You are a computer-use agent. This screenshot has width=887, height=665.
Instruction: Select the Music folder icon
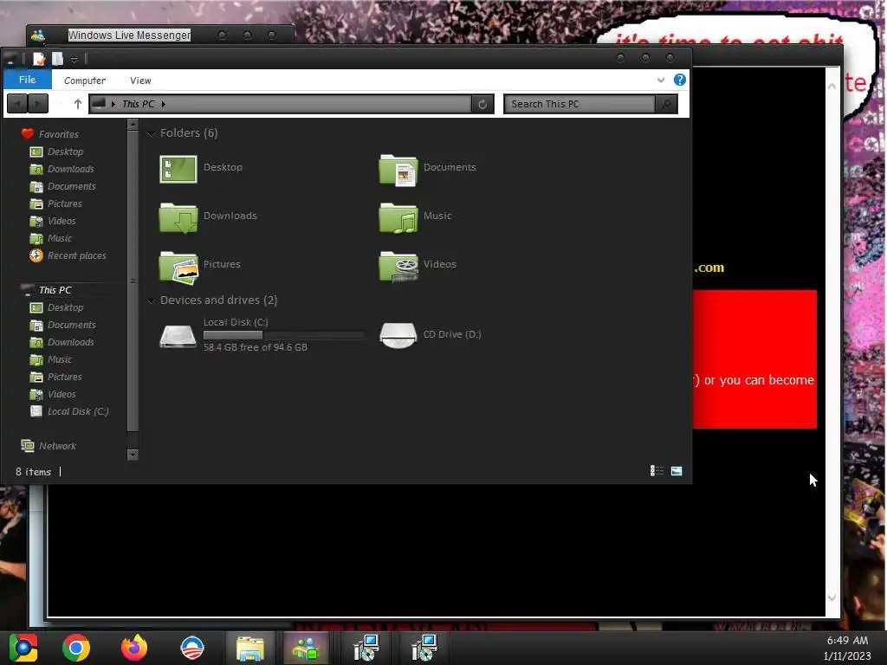coord(398,217)
